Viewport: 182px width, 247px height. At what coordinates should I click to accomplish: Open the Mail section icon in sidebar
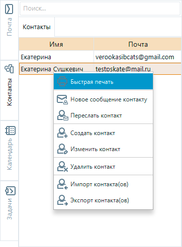pyautogui.click(x=9, y=9)
